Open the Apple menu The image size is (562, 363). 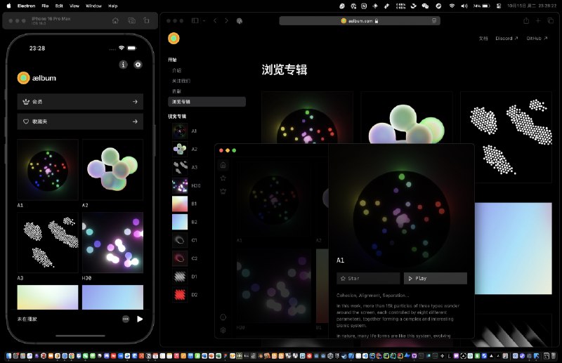8,6
